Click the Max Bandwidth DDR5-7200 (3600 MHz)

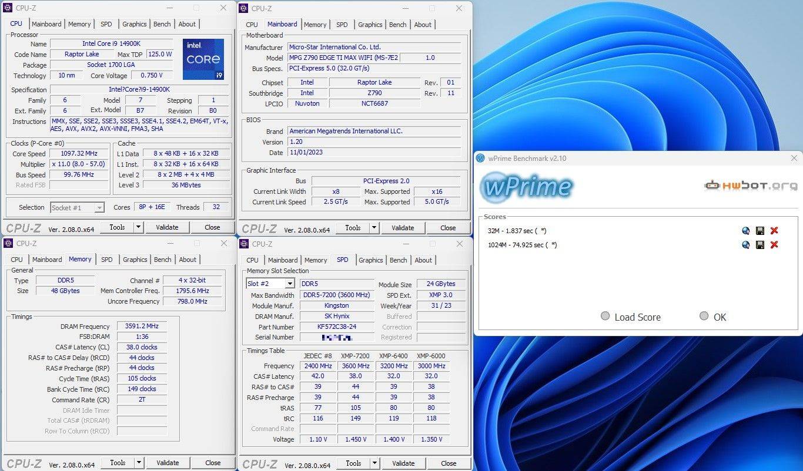337,295
